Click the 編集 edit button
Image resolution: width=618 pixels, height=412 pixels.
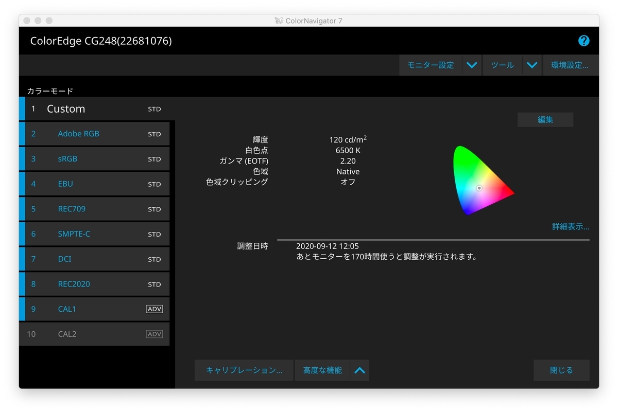click(x=545, y=120)
